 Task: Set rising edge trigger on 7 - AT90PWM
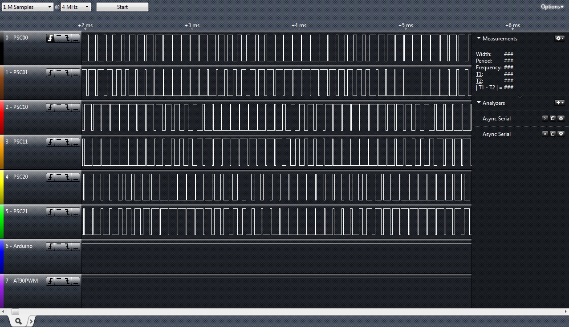click(x=50, y=281)
